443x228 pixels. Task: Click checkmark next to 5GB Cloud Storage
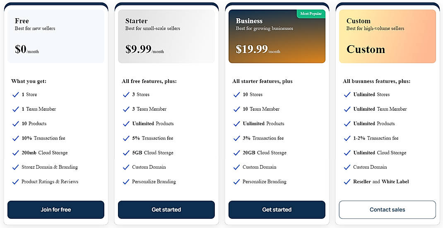[x=126, y=153]
